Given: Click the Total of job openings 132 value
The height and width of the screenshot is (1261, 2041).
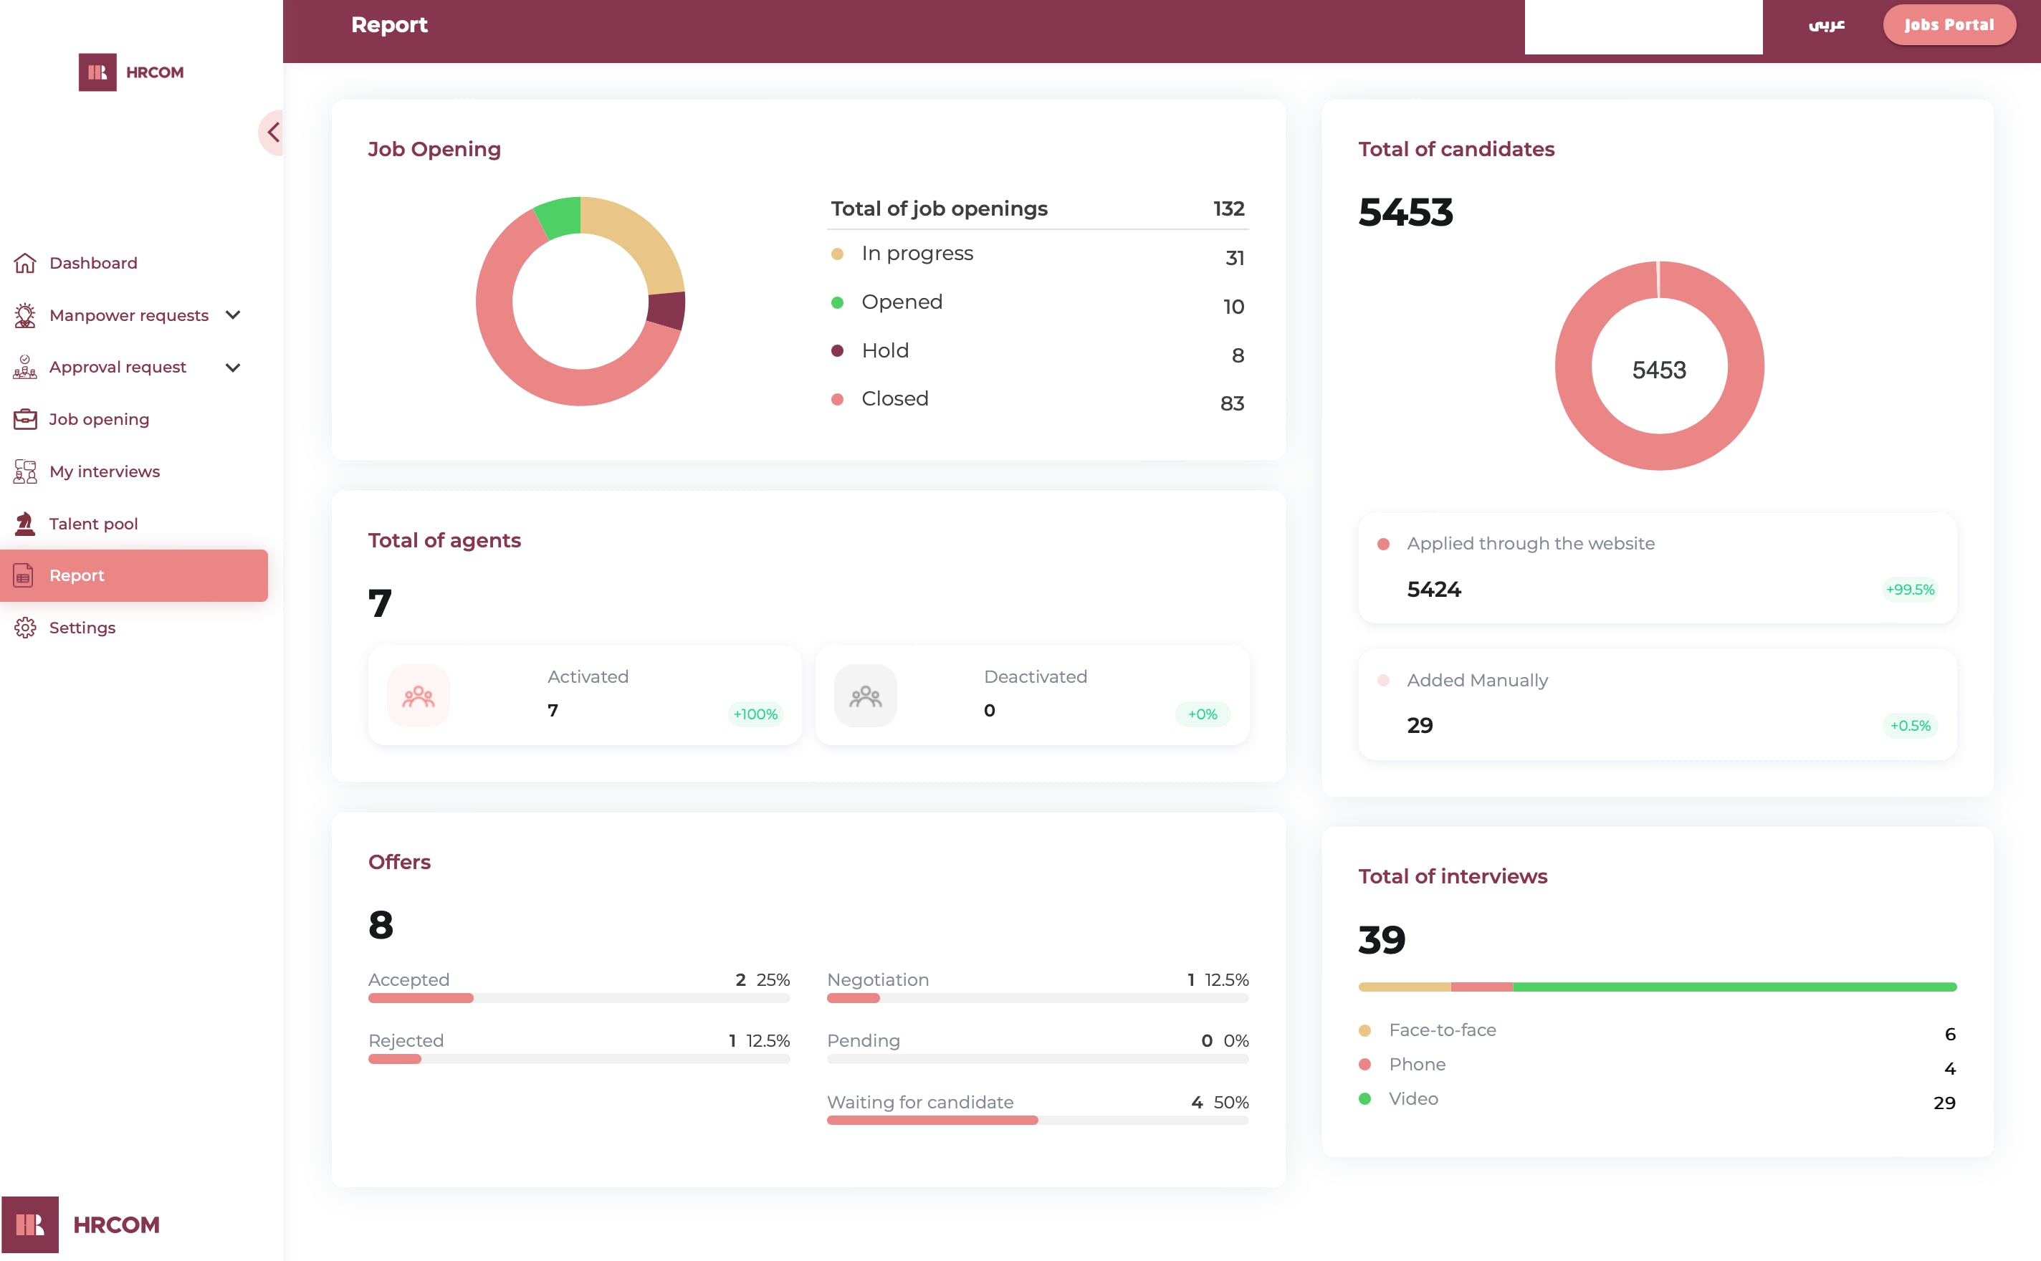Looking at the screenshot, I should pyautogui.click(x=1228, y=208).
